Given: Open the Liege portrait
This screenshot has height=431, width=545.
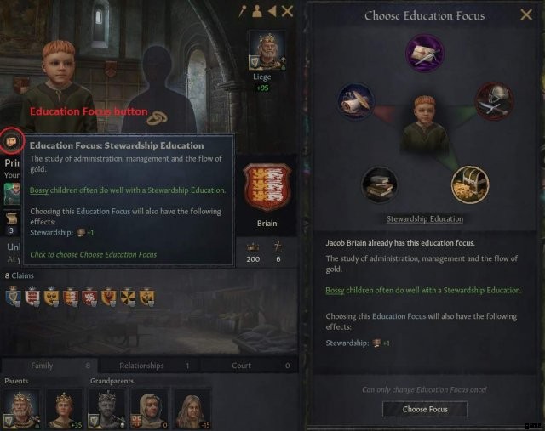Looking at the screenshot, I should 267,51.
